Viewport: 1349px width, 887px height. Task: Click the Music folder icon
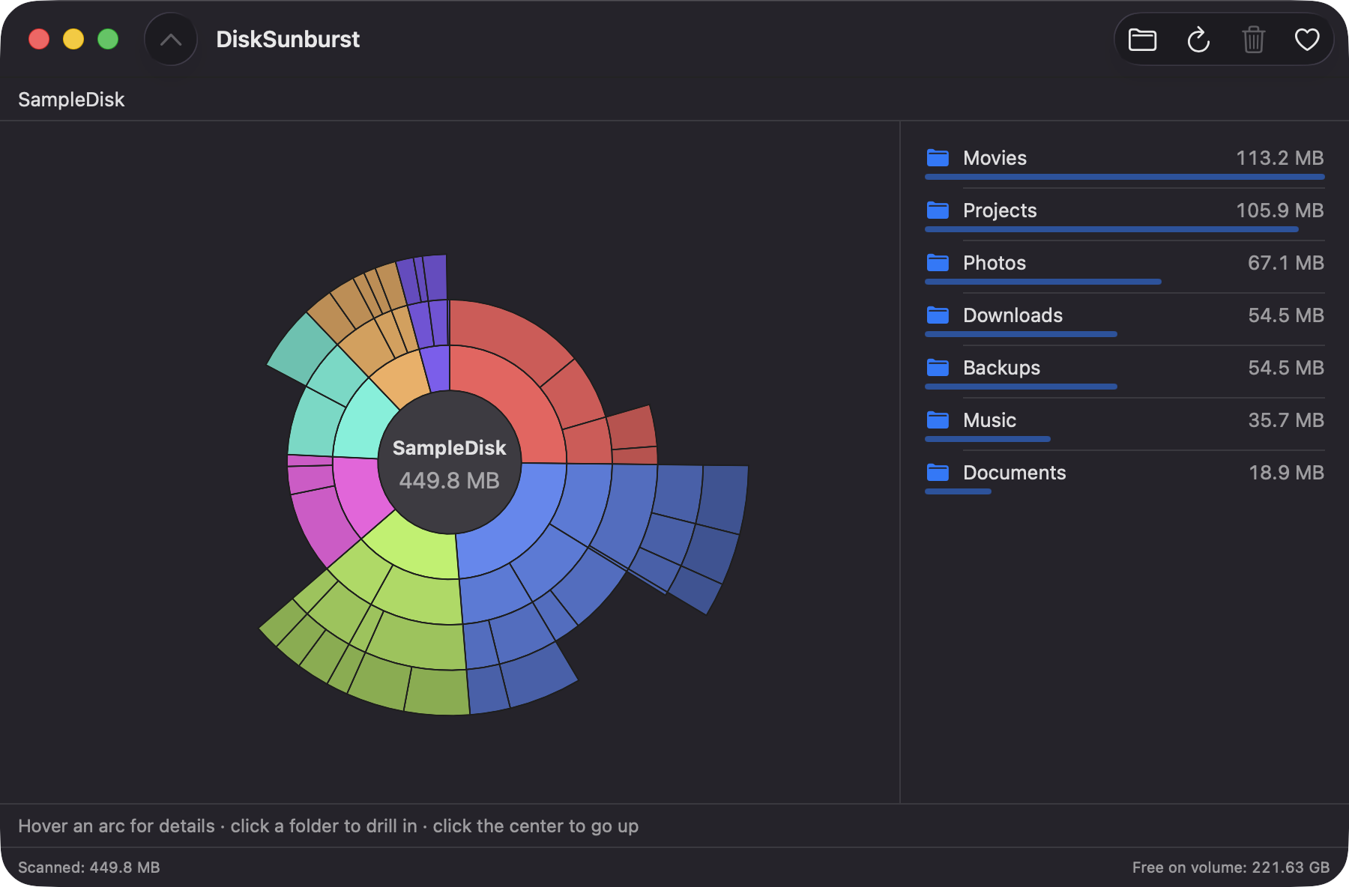[938, 420]
